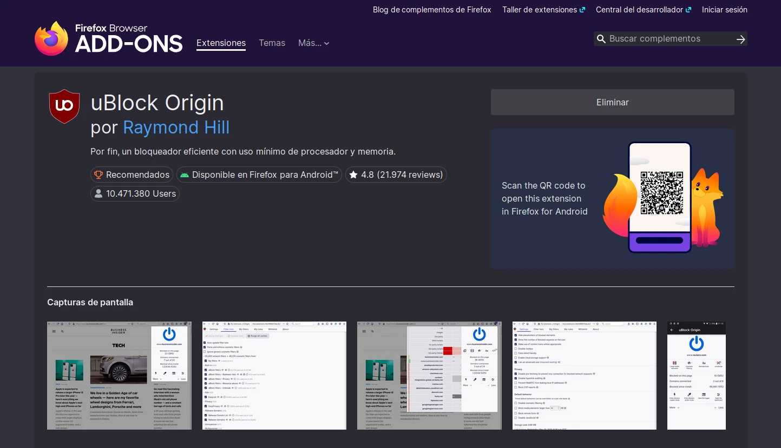This screenshot has width=781, height=448.
Task: Click the Capturas de pantalla heading
Action: pos(90,302)
